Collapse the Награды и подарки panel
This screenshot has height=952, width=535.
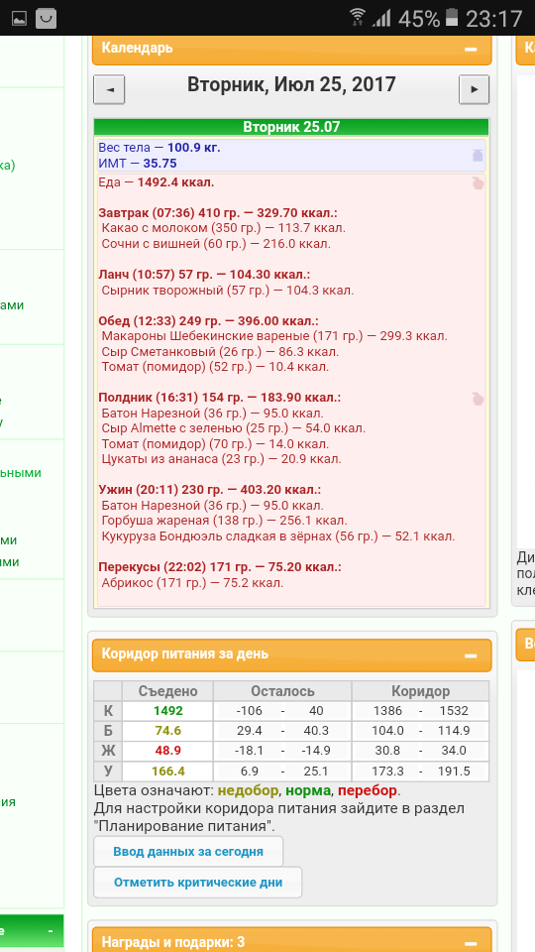coord(471,943)
